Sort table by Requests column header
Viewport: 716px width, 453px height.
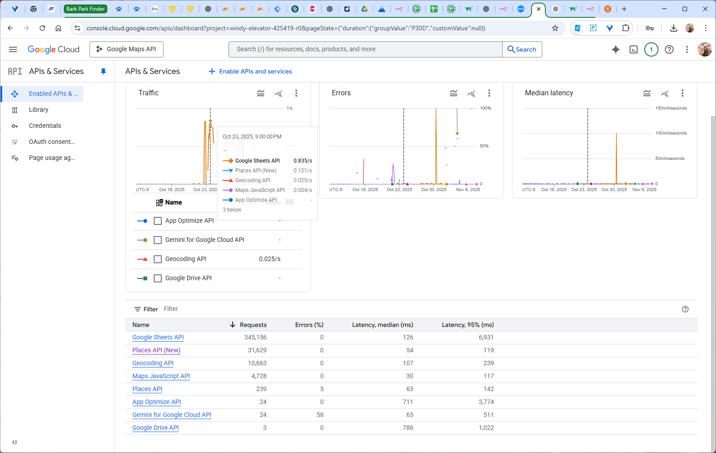pyautogui.click(x=253, y=325)
